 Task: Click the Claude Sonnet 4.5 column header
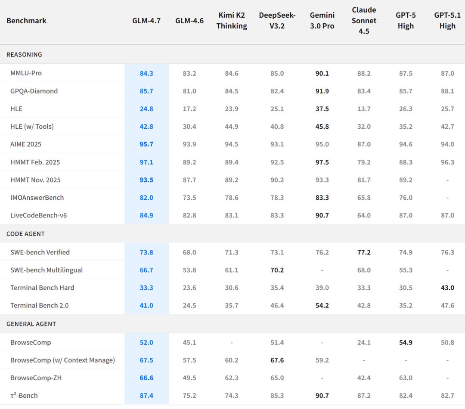[x=364, y=21]
